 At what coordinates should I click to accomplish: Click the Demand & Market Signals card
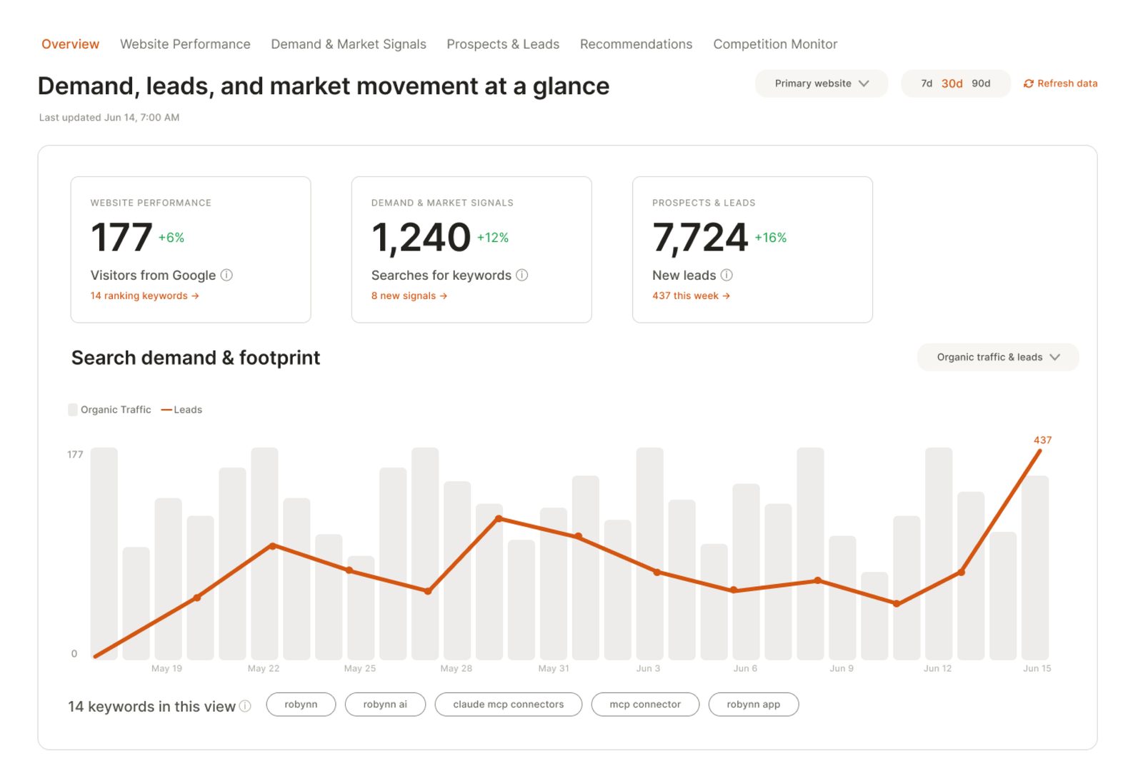click(x=471, y=250)
